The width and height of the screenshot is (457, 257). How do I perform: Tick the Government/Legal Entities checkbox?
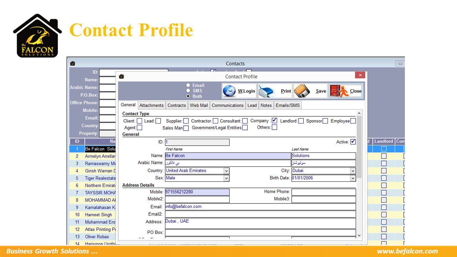pos(245,127)
